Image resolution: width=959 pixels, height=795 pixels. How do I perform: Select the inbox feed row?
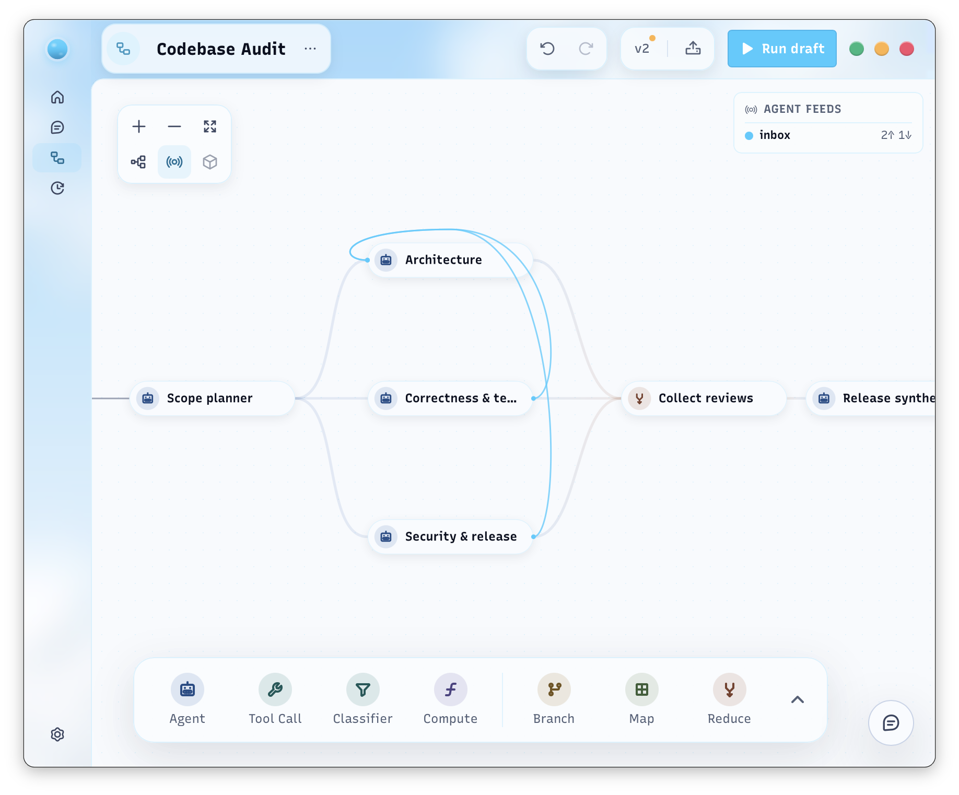click(x=828, y=135)
